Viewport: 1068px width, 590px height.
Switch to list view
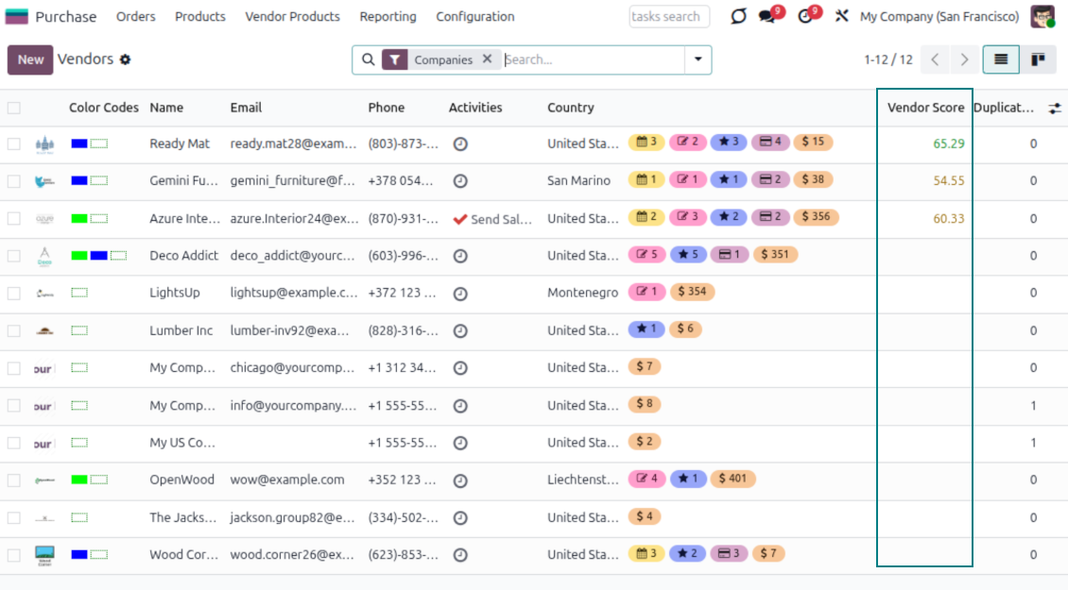(1001, 59)
